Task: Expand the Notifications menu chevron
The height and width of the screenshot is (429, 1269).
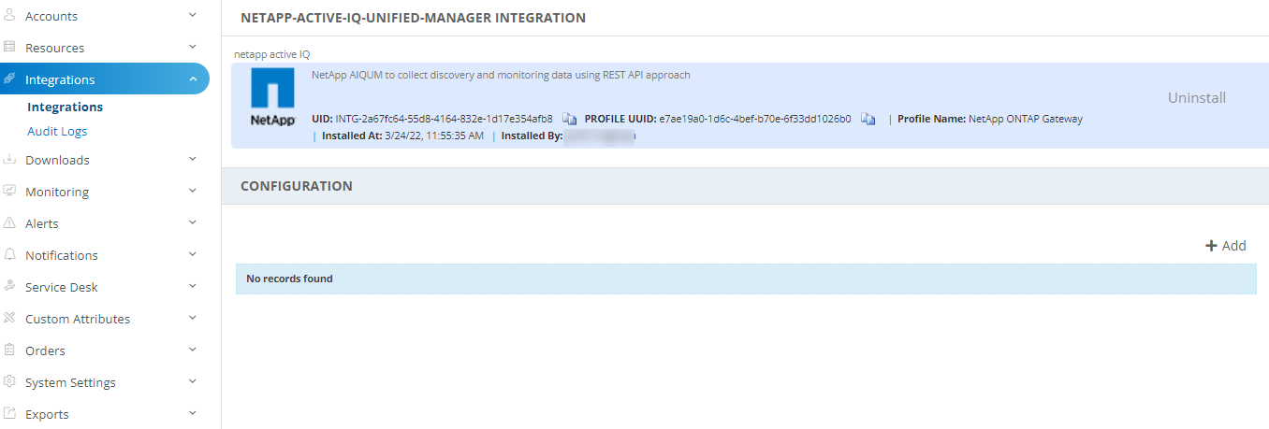Action: 193,254
